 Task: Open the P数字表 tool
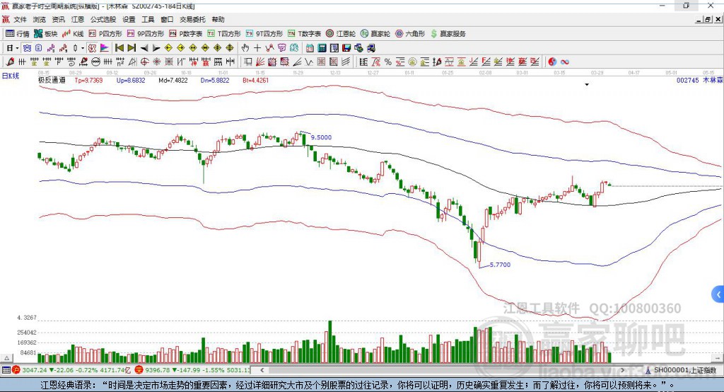(x=186, y=34)
